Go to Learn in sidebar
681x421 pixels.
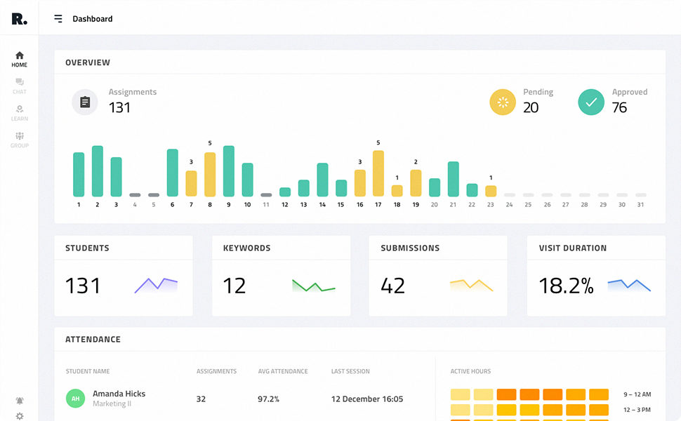19,113
